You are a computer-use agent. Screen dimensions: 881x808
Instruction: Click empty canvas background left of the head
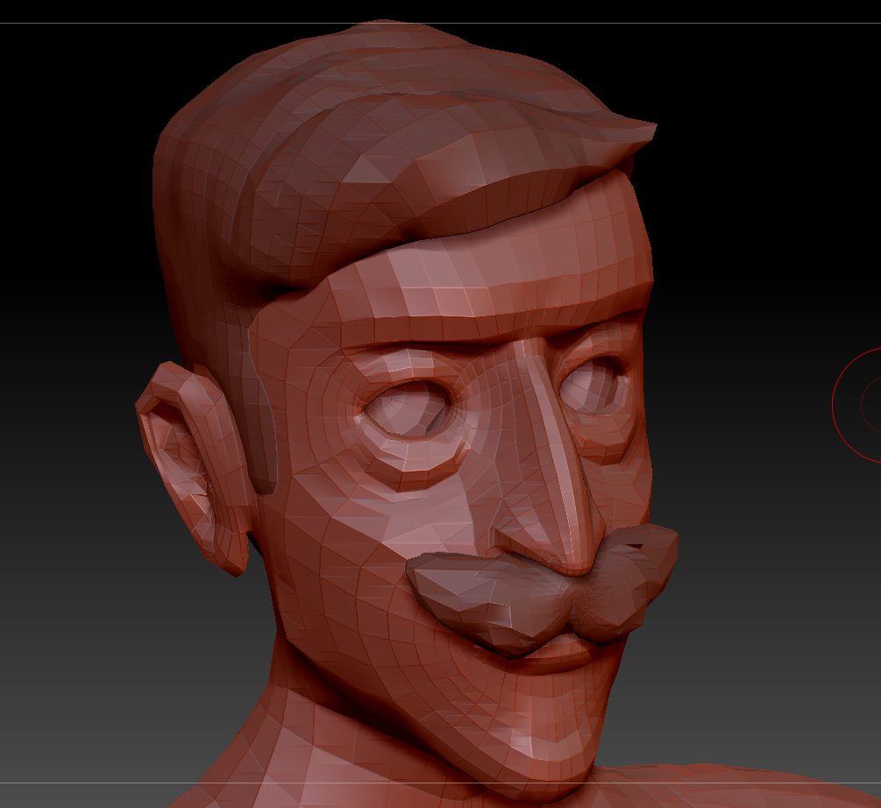point(70,351)
